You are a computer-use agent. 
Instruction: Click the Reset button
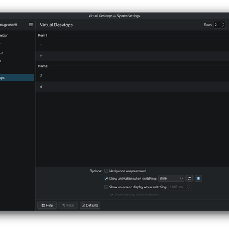[68, 206]
